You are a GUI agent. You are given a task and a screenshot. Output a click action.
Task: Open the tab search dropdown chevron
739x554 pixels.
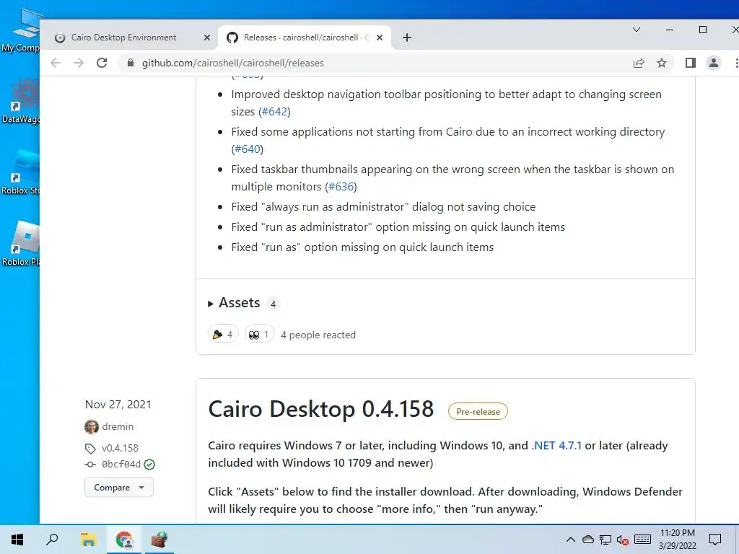pyautogui.click(x=637, y=30)
